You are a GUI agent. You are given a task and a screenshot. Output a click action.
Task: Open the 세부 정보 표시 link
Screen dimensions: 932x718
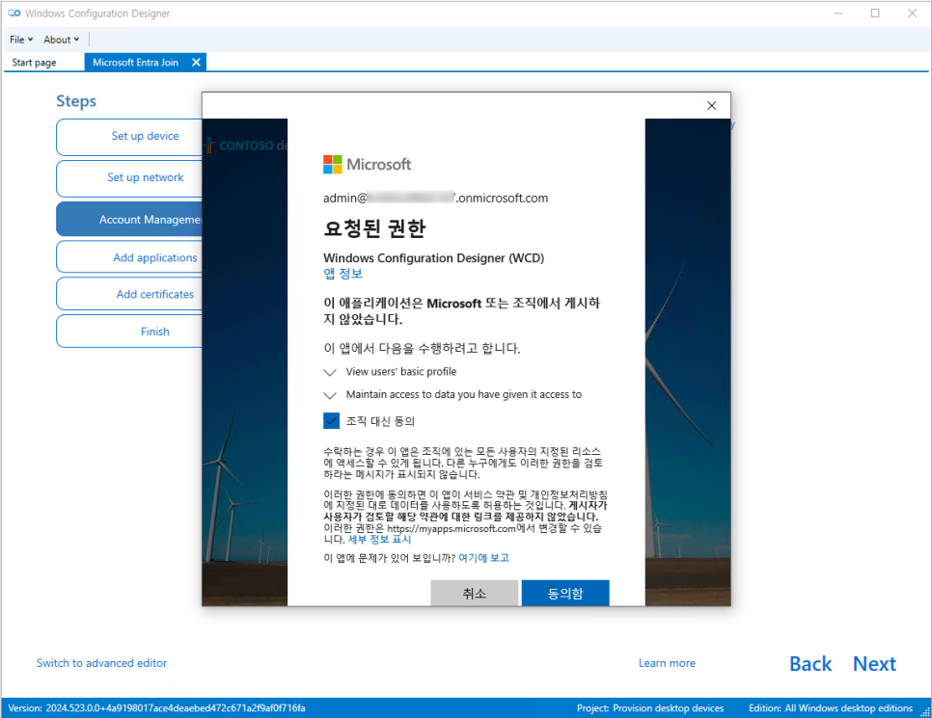click(379, 540)
